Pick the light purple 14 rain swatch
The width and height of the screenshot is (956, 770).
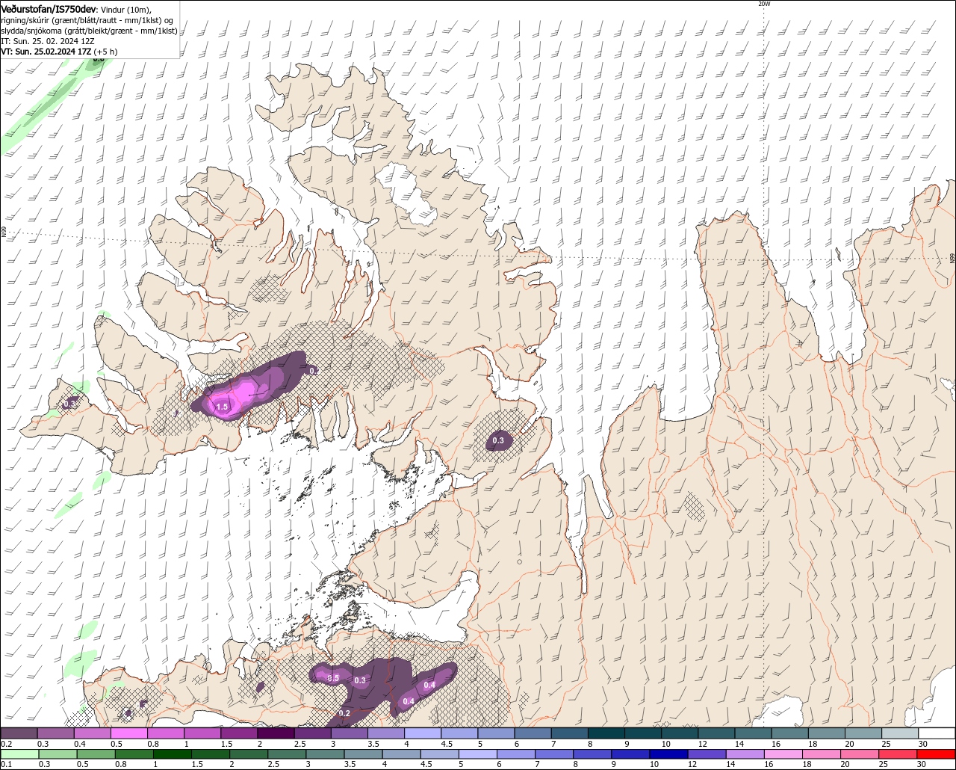745,754
